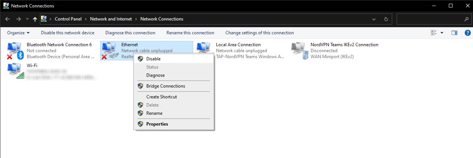Select the Ethernet adapter icon

[x=109, y=51]
